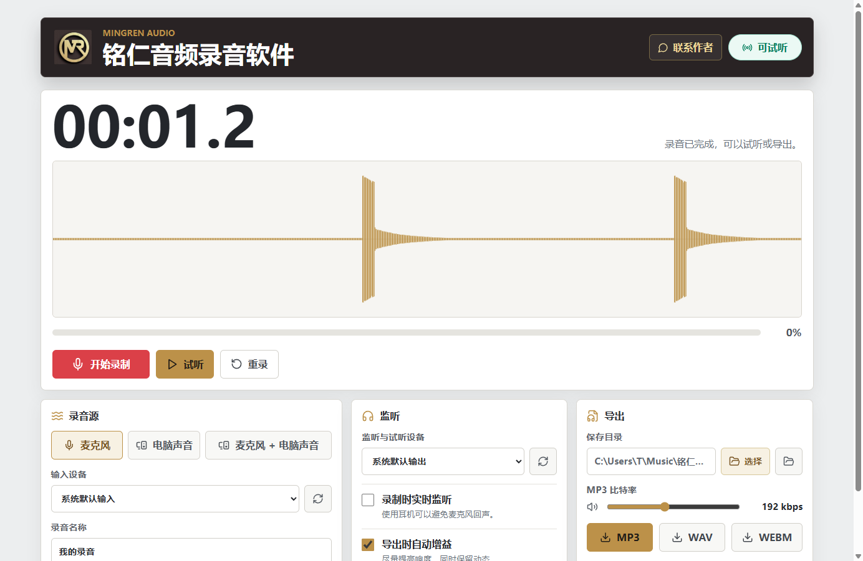Screen dimensions: 863x561
Task: Play the recording with 试听
Action: point(185,364)
